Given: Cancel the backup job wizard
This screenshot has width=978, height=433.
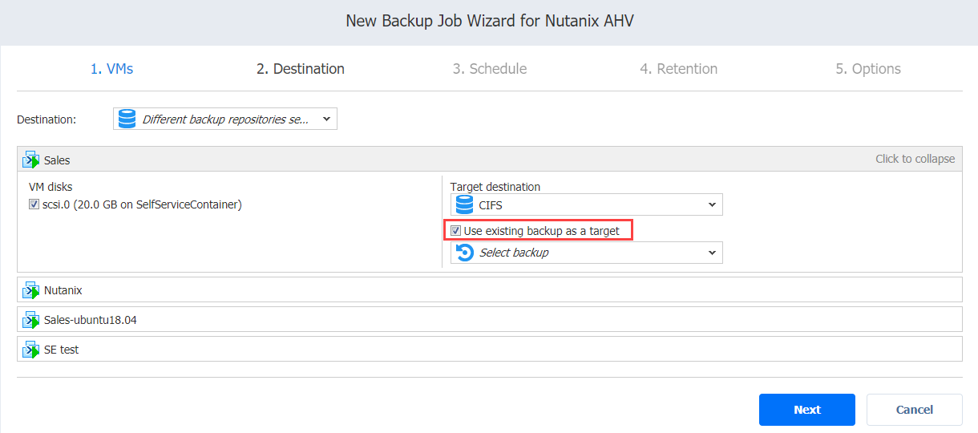Looking at the screenshot, I should pyautogui.click(x=915, y=410).
